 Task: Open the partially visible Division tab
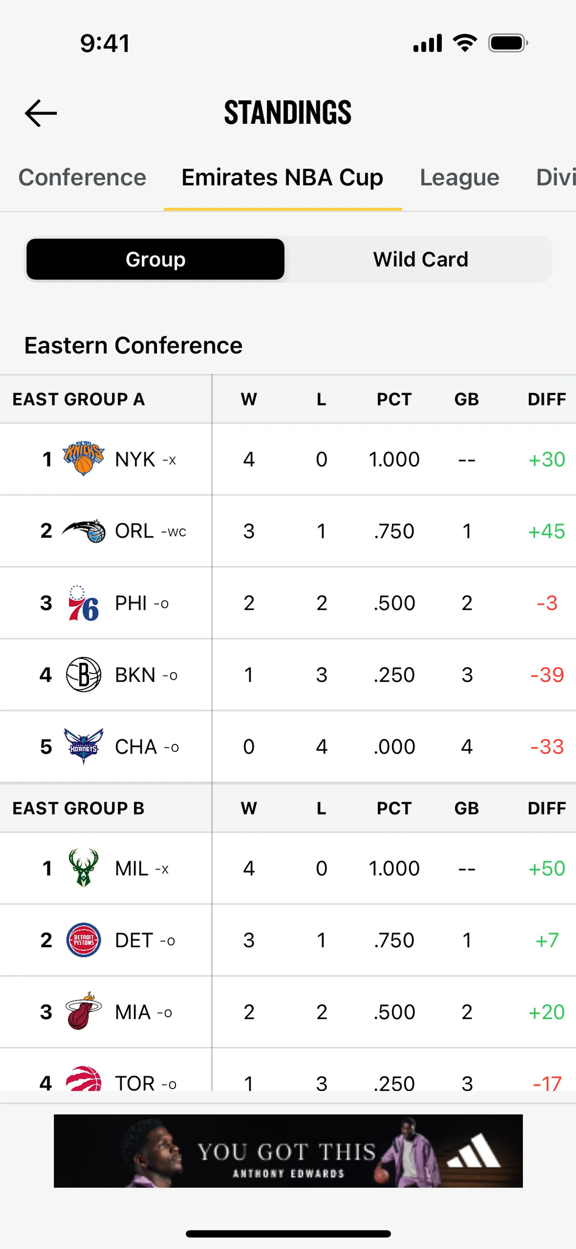(556, 177)
